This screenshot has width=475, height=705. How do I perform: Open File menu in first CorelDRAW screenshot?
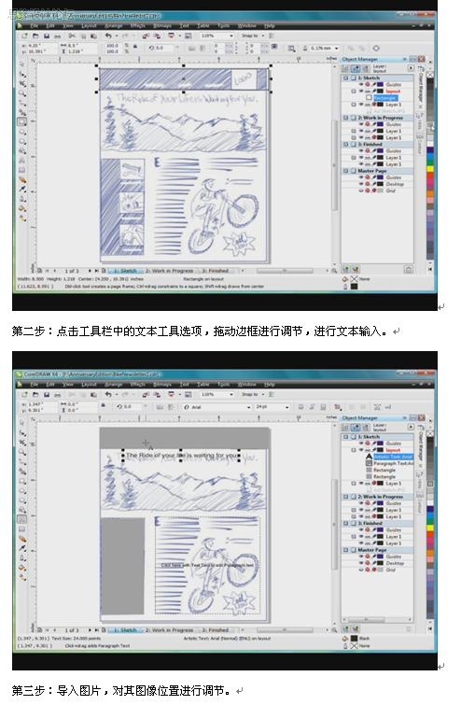pyautogui.click(x=35, y=25)
